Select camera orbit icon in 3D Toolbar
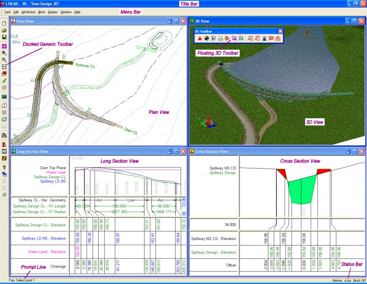Viewport: 367px width, 284px height. coord(220,38)
